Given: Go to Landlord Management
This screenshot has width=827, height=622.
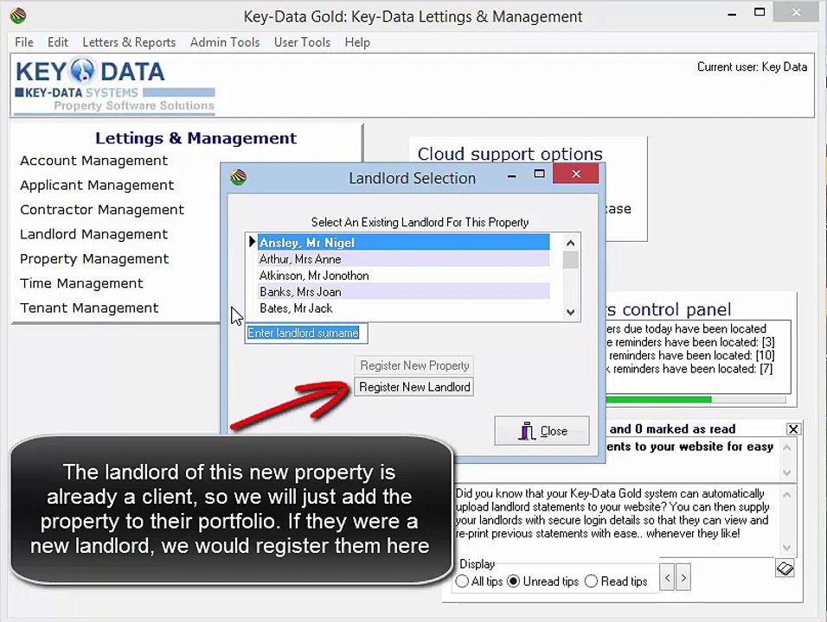Looking at the screenshot, I should coord(94,234).
